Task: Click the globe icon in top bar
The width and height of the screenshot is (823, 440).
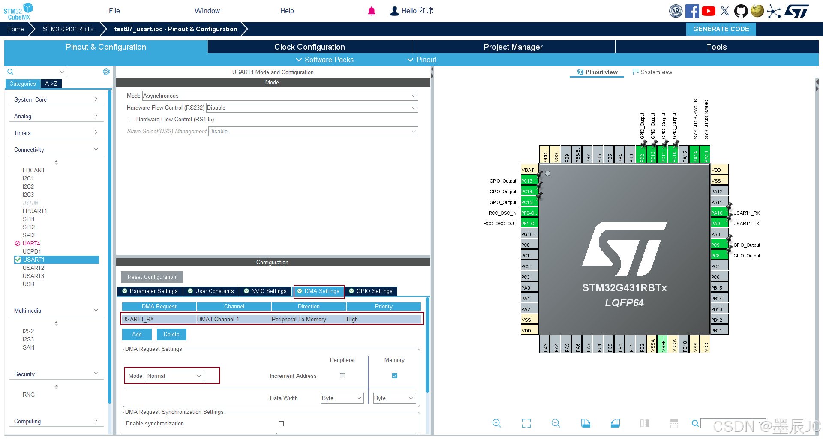Action: (x=757, y=11)
